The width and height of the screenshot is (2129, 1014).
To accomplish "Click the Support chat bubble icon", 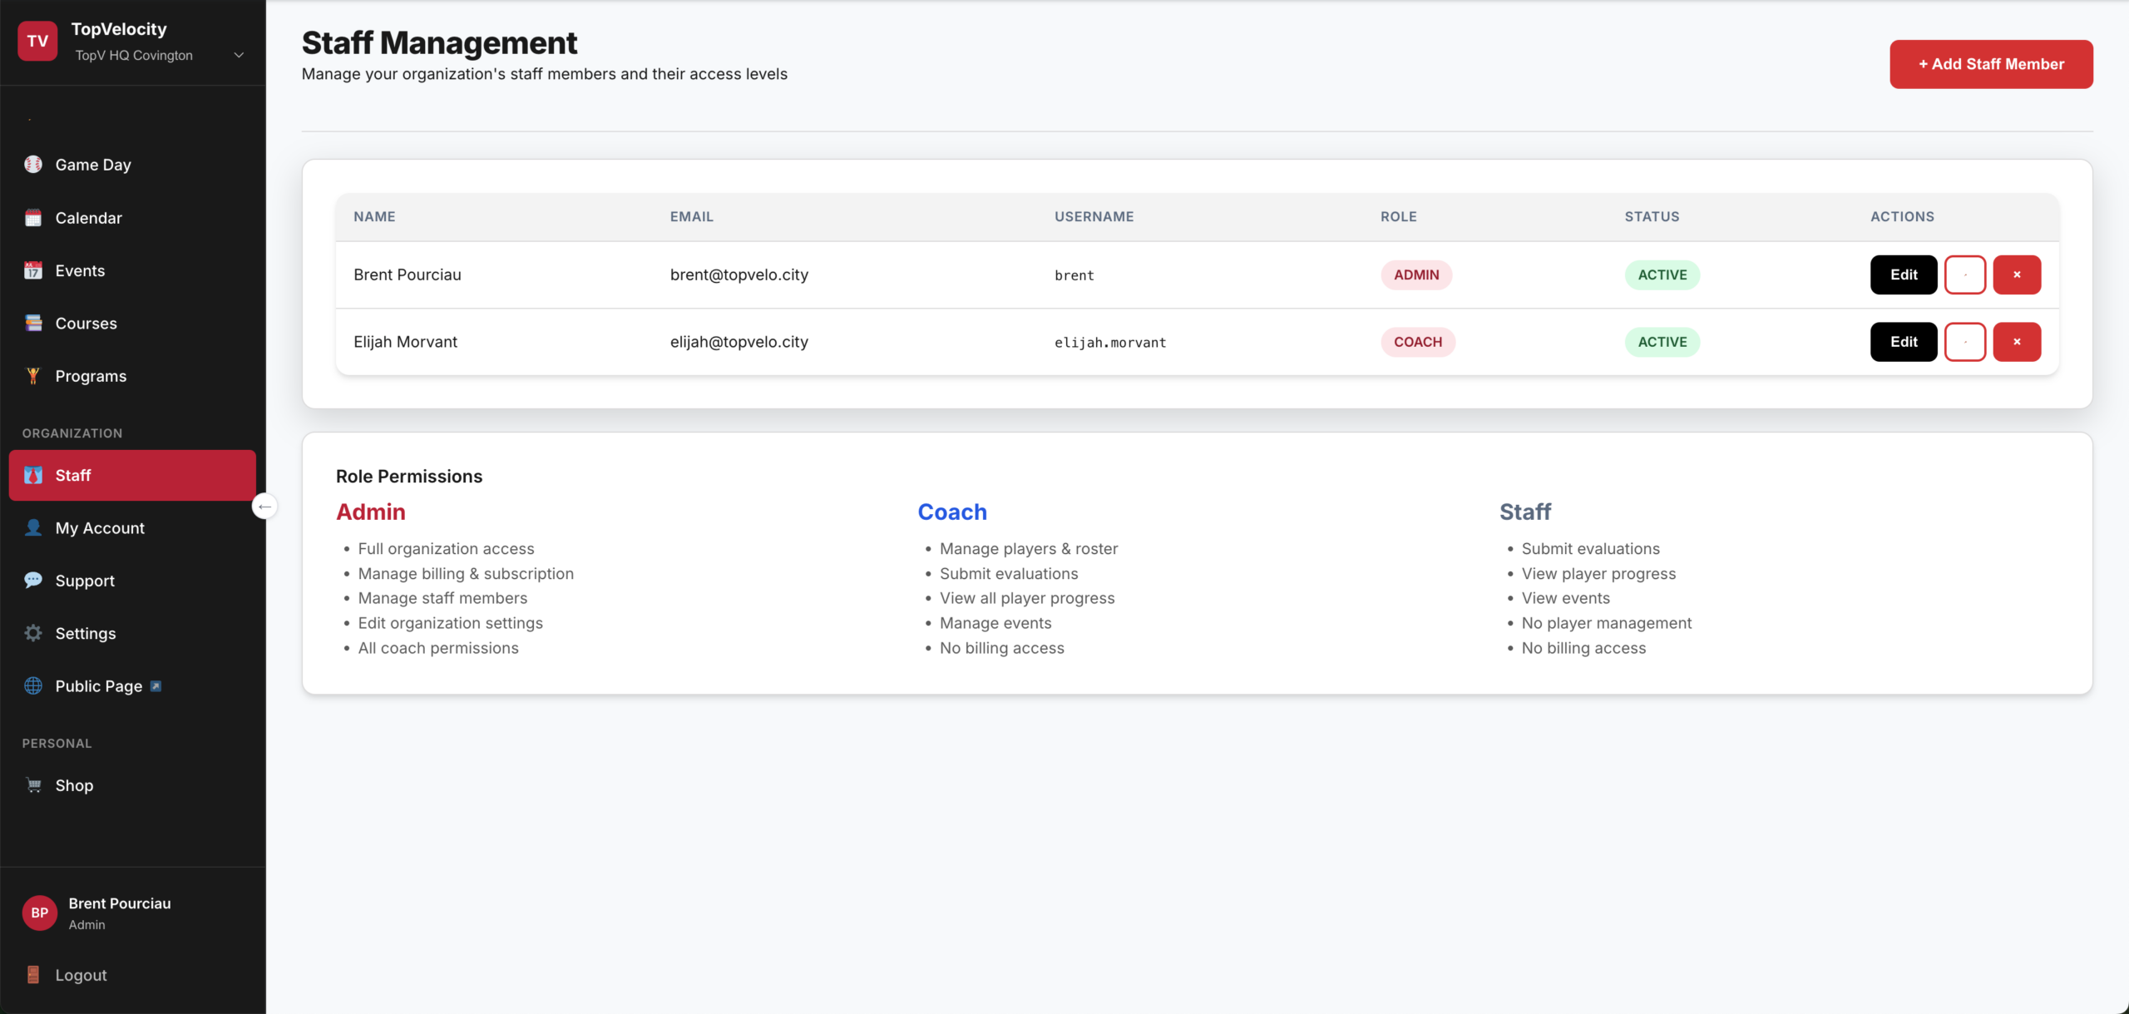I will pos(33,581).
